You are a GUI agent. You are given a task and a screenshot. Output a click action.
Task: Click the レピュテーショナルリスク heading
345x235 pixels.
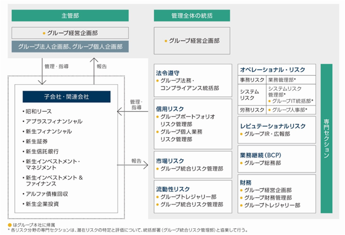pos(273,126)
